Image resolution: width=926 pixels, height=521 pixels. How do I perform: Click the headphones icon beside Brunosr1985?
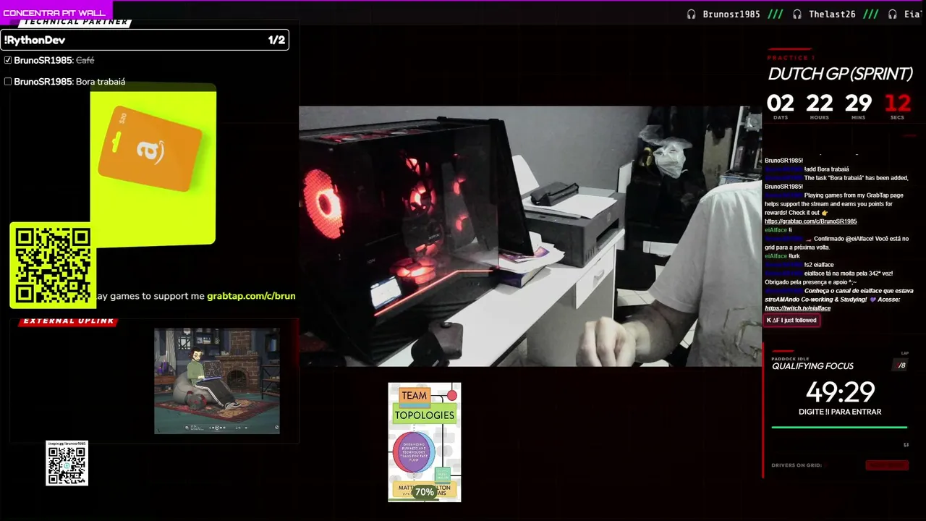pos(692,14)
